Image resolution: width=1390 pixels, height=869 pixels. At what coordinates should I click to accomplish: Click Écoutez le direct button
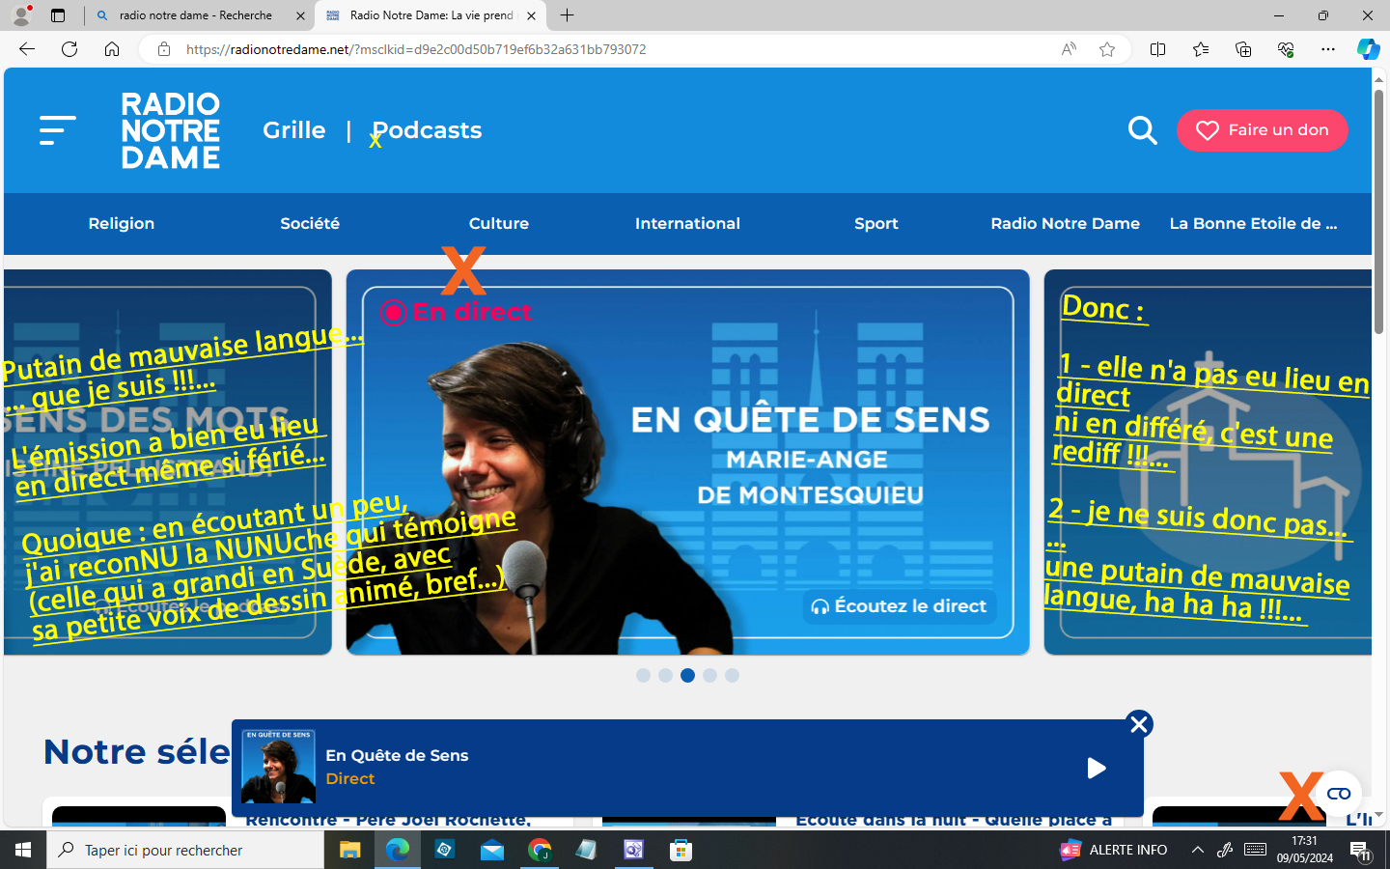[900, 606]
